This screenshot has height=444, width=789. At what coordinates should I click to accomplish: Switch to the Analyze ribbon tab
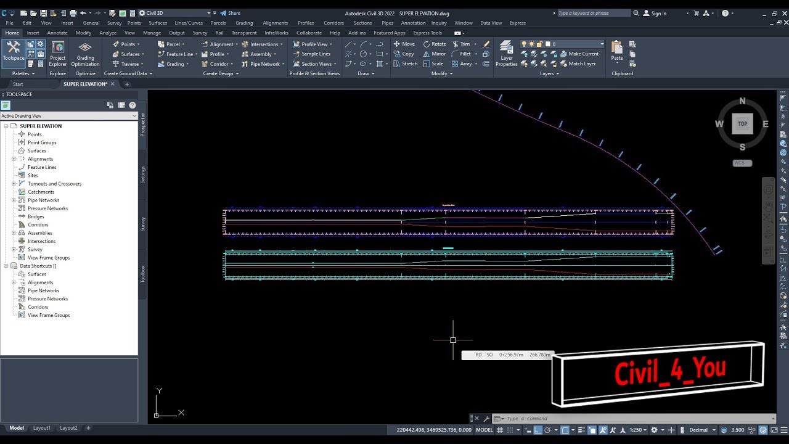pos(108,33)
